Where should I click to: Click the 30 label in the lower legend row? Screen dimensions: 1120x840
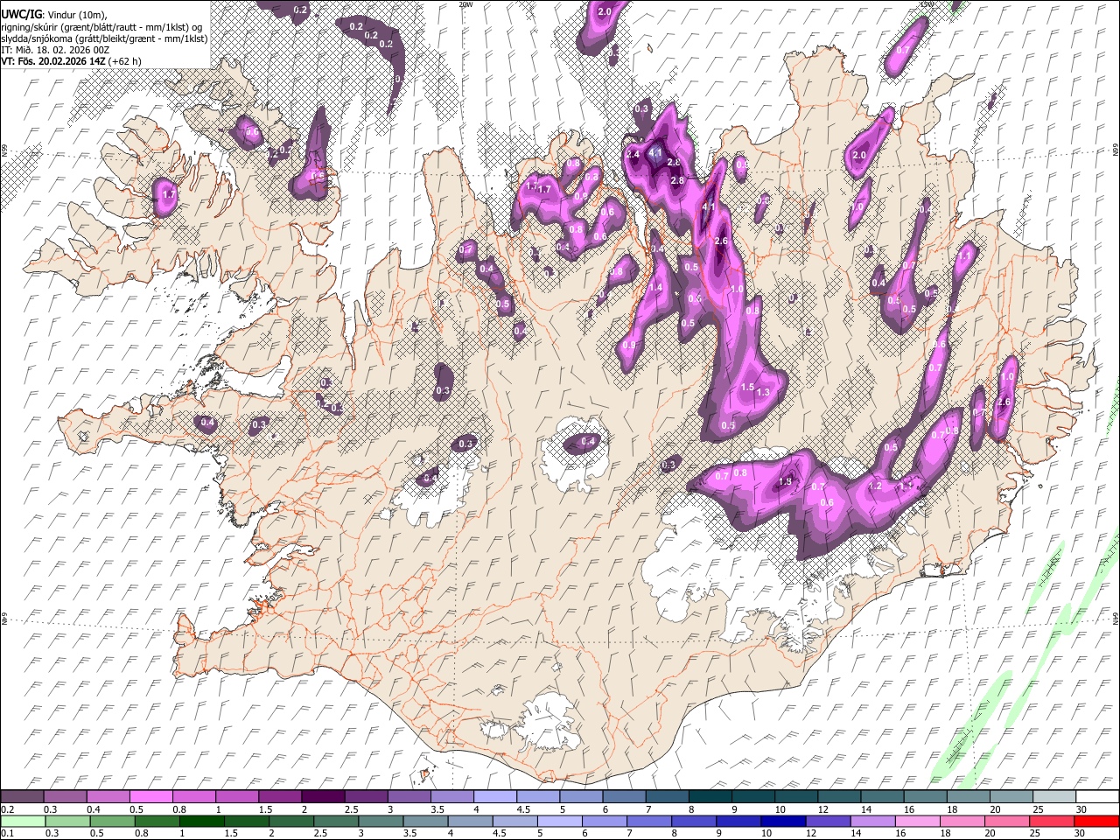pyautogui.click(x=1081, y=834)
